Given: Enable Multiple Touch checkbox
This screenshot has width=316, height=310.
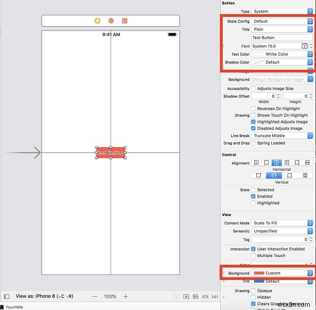Looking at the screenshot, I should 253,256.
